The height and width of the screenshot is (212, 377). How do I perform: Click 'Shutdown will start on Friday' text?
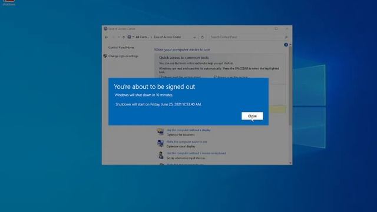tap(158, 104)
